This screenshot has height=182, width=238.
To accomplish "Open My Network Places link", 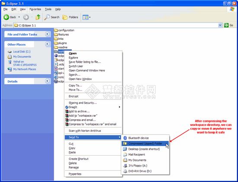I will [x=25, y=69].
